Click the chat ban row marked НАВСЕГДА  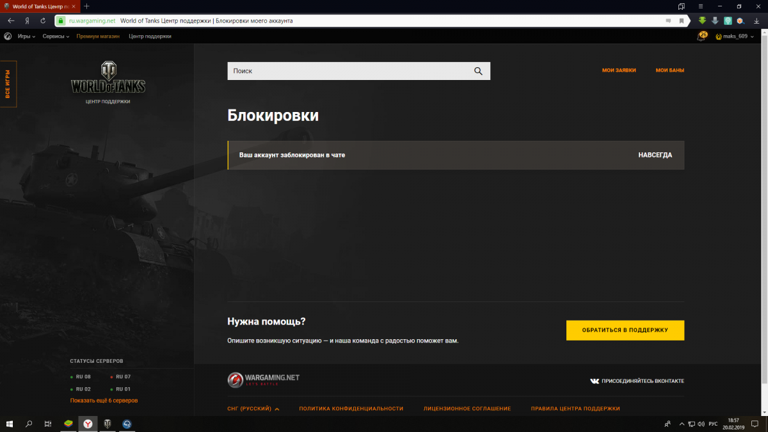tap(456, 155)
